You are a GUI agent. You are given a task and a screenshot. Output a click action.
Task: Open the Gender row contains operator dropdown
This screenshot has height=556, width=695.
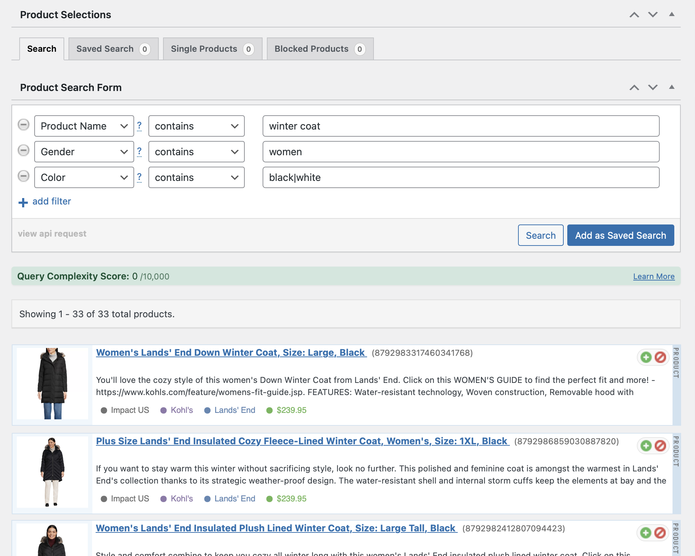point(196,152)
